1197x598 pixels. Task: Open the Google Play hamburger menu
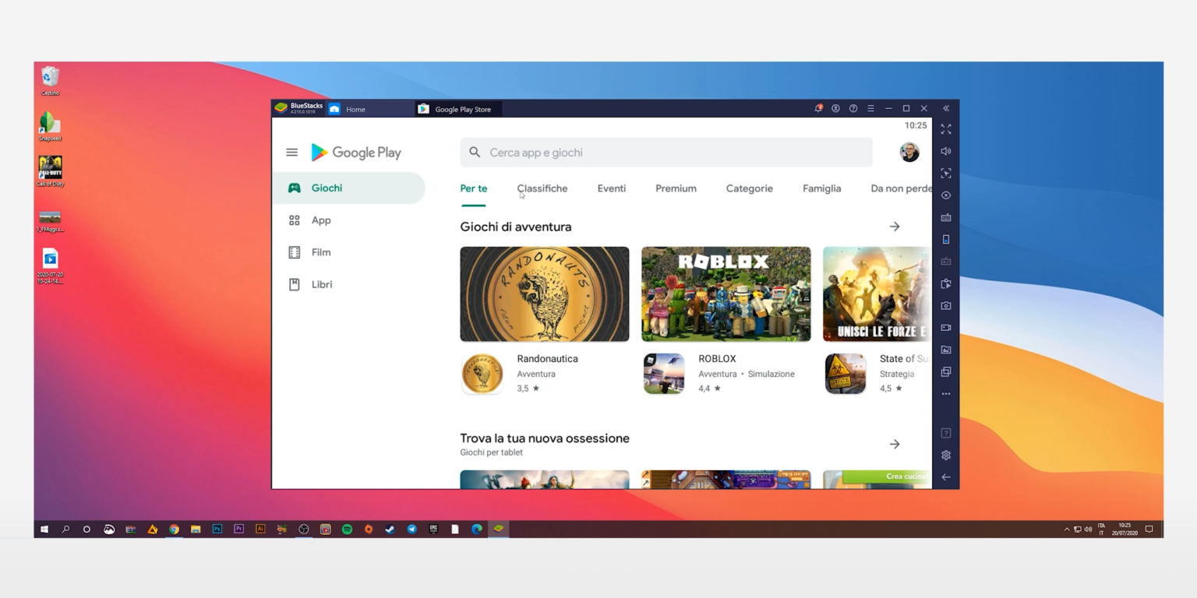(x=291, y=152)
